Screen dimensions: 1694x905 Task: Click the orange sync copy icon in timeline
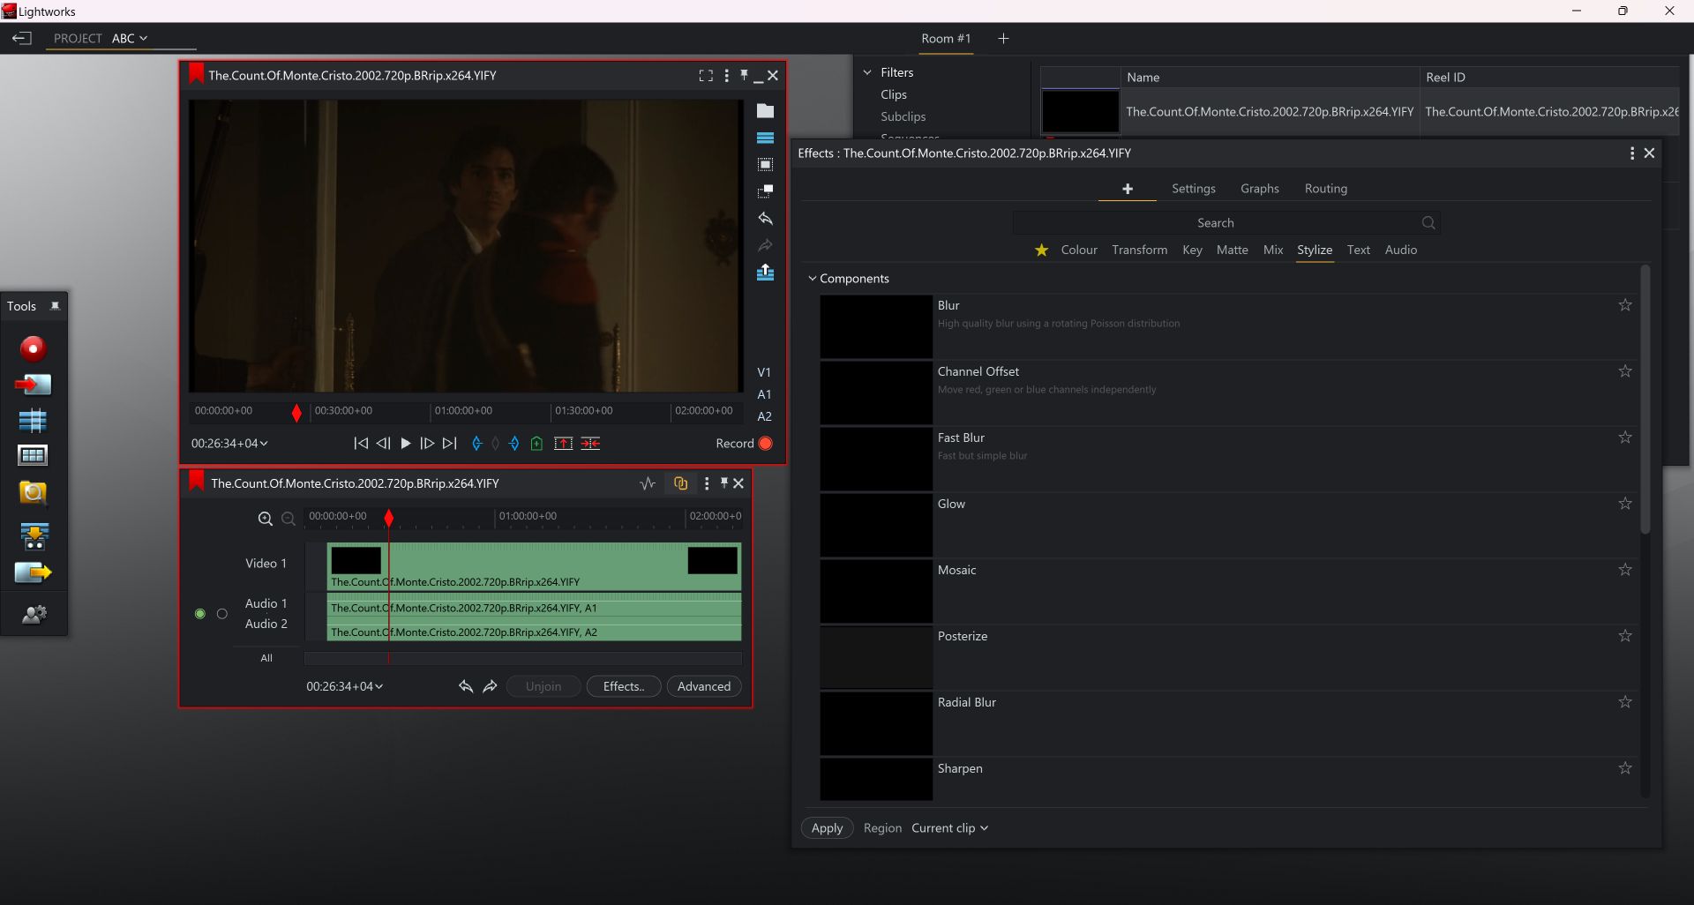(x=680, y=483)
